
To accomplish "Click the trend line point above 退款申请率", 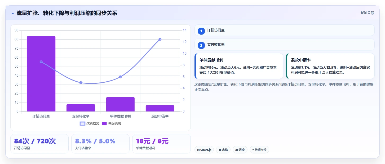I will [x=160, y=39].
